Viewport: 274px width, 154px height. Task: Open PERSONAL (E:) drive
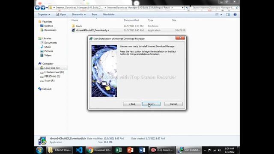(x=52, y=77)
